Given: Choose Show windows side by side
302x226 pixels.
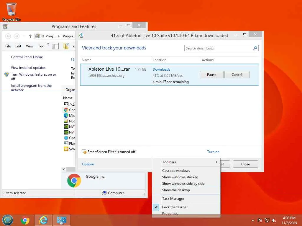Looking at the screenshot, I should [x=186, y=184].
